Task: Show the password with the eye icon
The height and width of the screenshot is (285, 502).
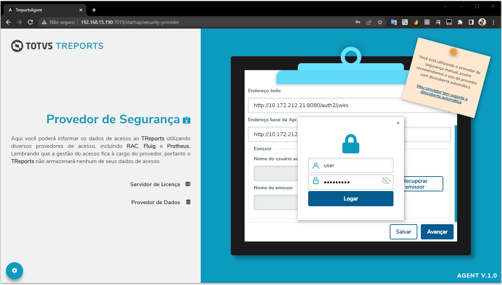Action: [x=386, y=181]
